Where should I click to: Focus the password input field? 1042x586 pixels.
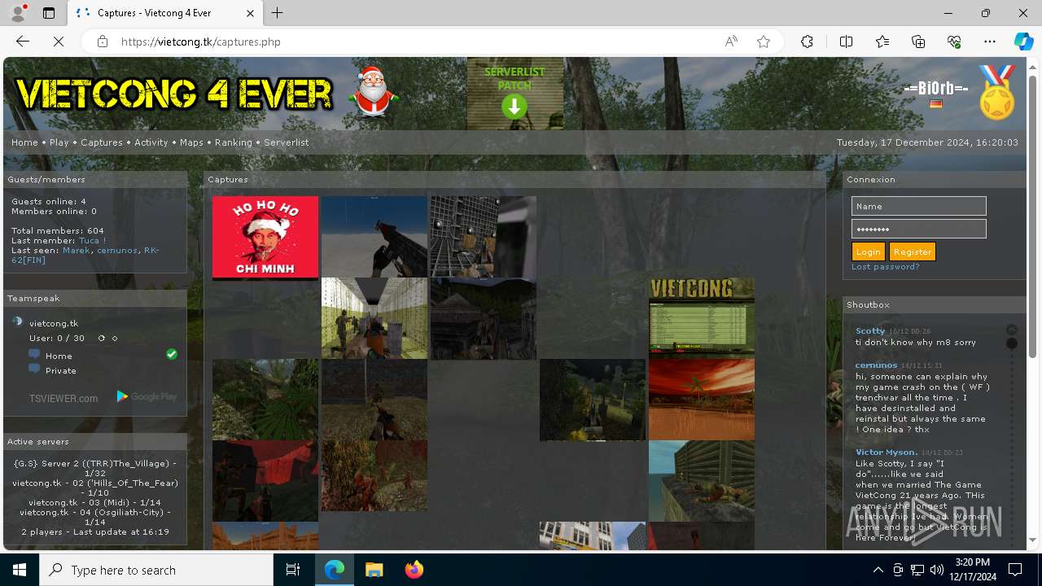coord(918,229)
